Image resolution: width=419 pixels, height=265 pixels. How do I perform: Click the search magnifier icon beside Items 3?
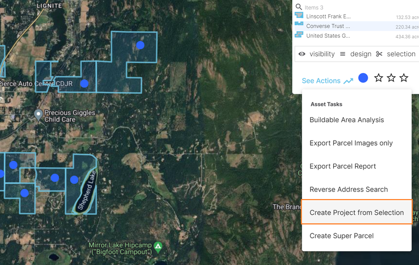[298, 7]
